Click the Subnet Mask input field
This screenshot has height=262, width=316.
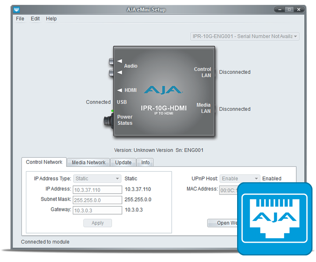pos(97,200)
